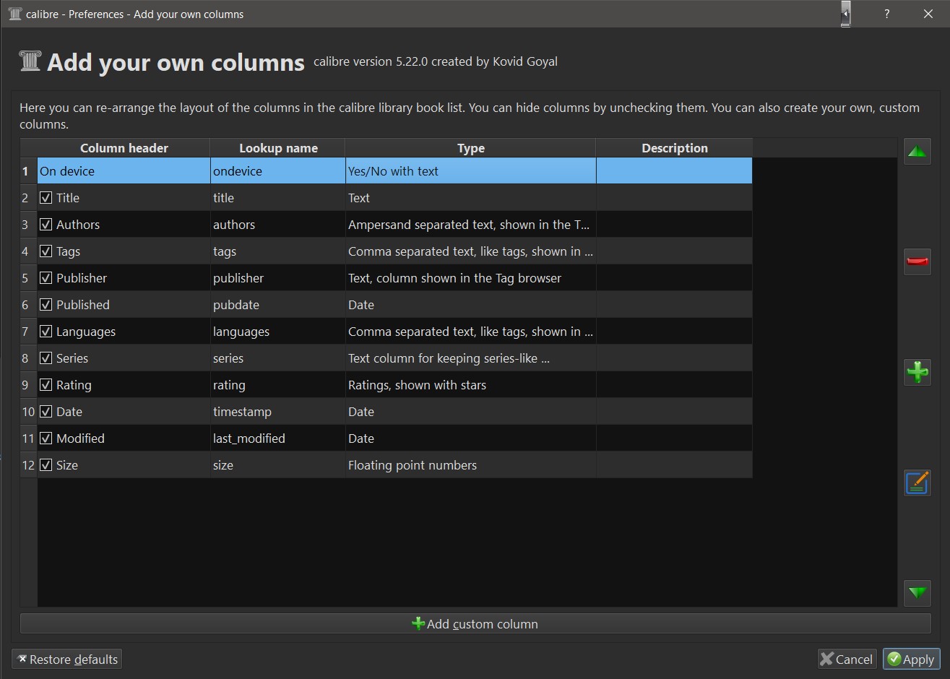Screen dimensions: 950x679
Task: Click the small arrow widget in title bar
Action: 845,14
